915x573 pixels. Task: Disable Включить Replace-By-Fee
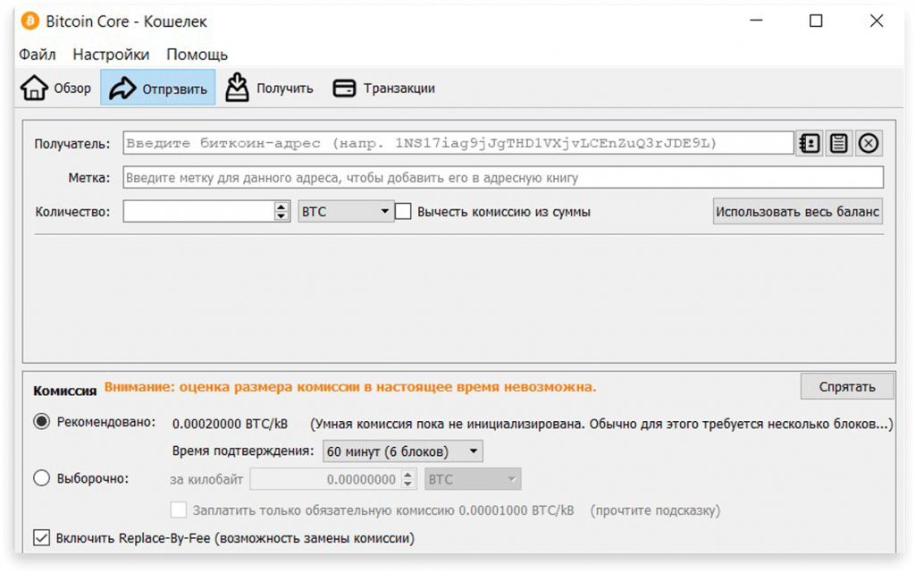[x=40, y=537]
